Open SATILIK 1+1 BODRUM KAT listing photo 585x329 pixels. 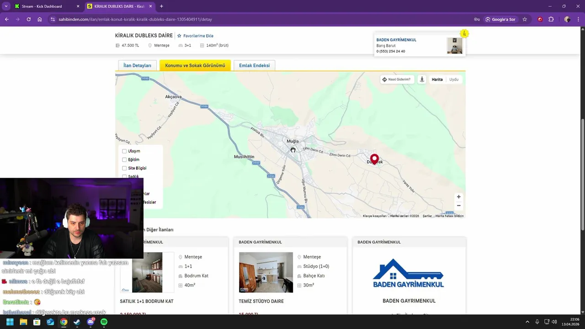point(147,272)
